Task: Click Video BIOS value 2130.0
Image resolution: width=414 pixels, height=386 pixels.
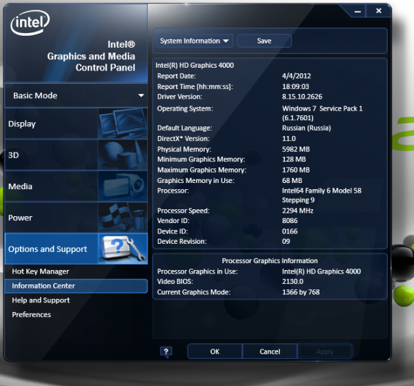Action: pos(293,282)
